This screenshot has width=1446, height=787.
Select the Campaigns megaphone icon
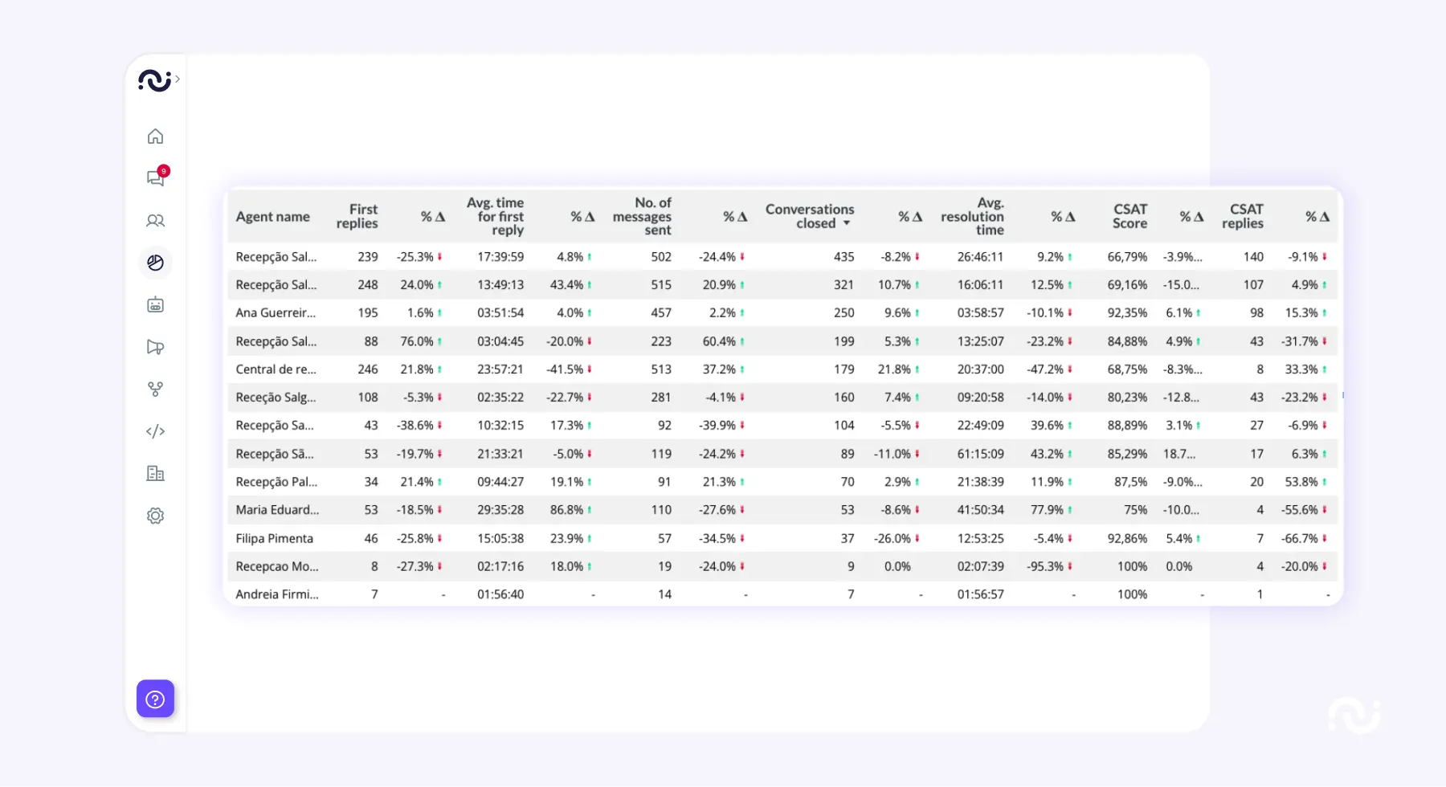pos(155,347)
